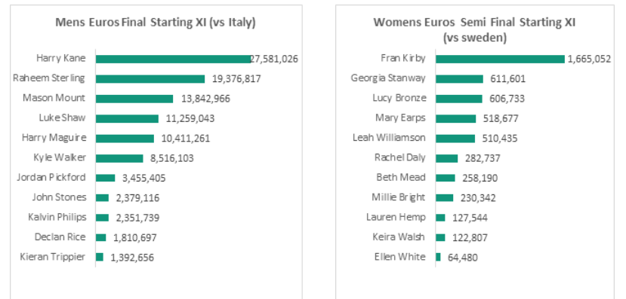Click the Jordan Pickford axis label
Viewport: 626px width, 299px height.
(51, 178)
